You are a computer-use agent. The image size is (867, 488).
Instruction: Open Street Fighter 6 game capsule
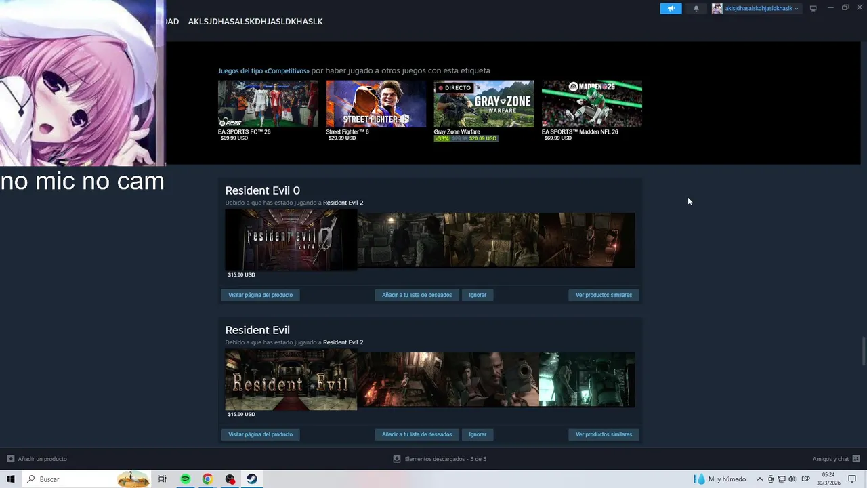tap(376, 104)
